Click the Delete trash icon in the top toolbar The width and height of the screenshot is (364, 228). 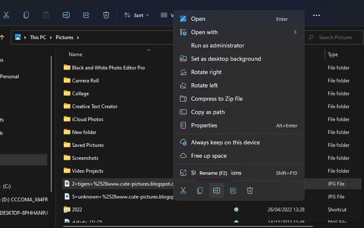click(x=106, y=15)
